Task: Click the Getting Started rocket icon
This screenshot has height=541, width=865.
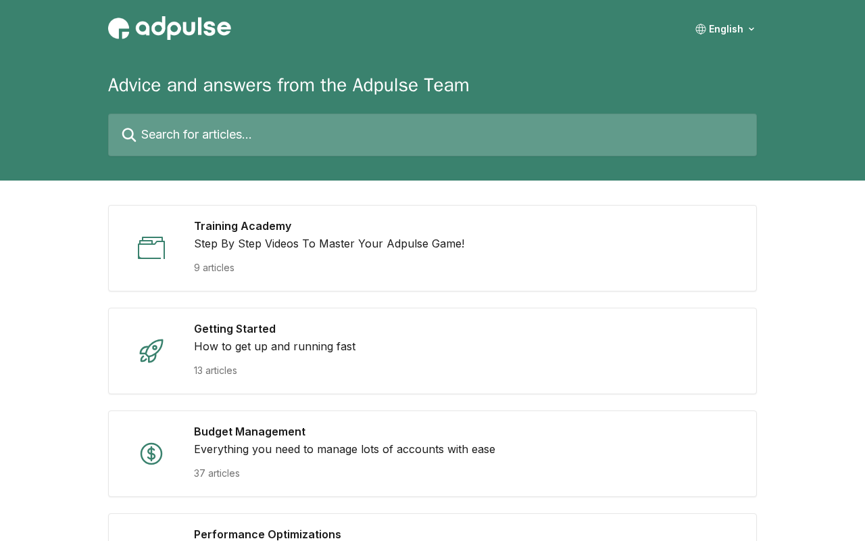Action: (151, 351)
